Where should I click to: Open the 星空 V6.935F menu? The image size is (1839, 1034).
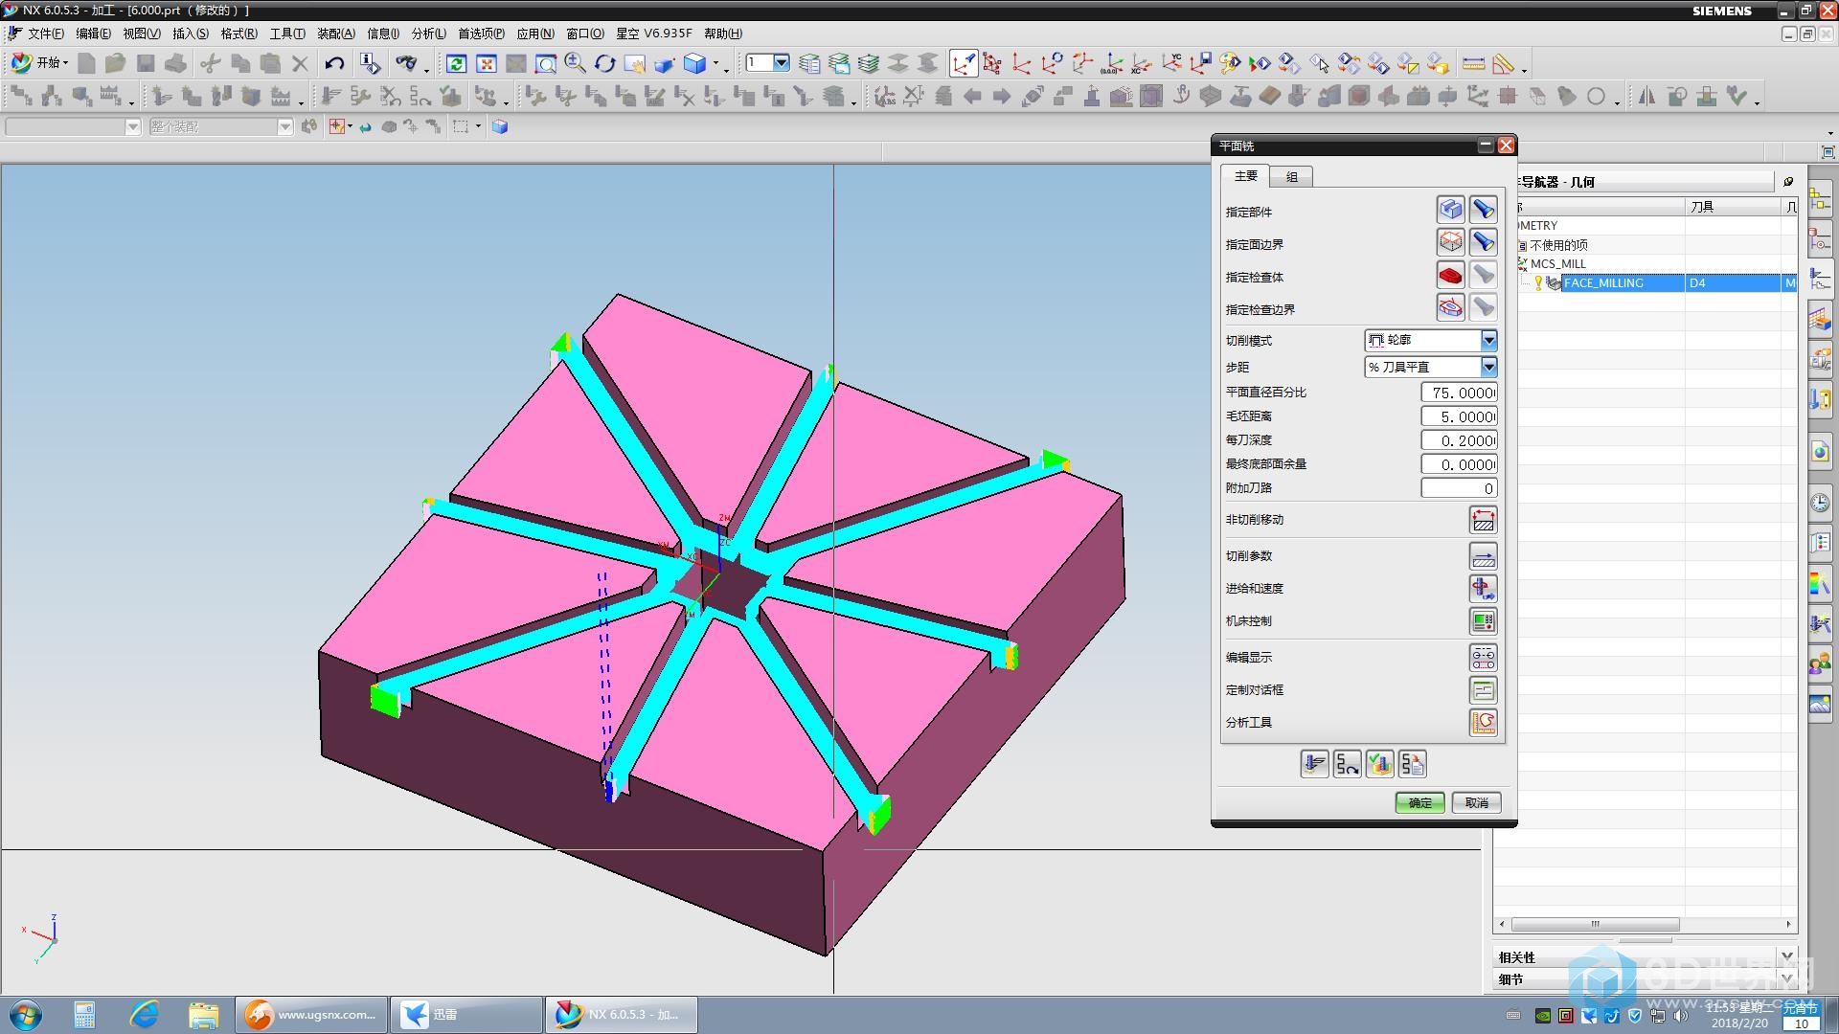tap(653, 34)
